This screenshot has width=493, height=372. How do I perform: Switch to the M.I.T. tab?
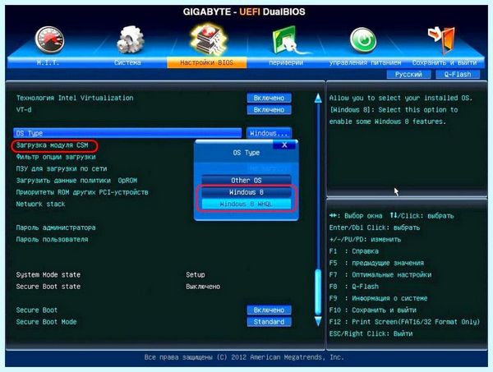click(48, 62)
